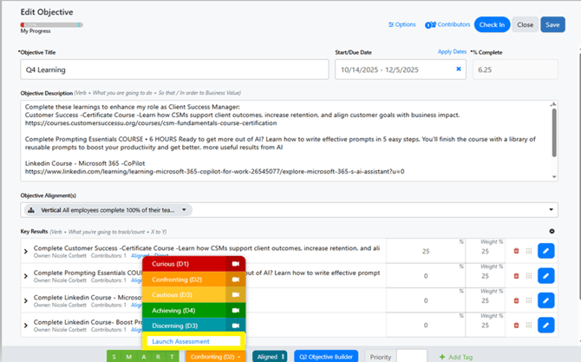Click the drag handle on the first key result
Viewport: 581px width, 362px height.
click(529, 251)
